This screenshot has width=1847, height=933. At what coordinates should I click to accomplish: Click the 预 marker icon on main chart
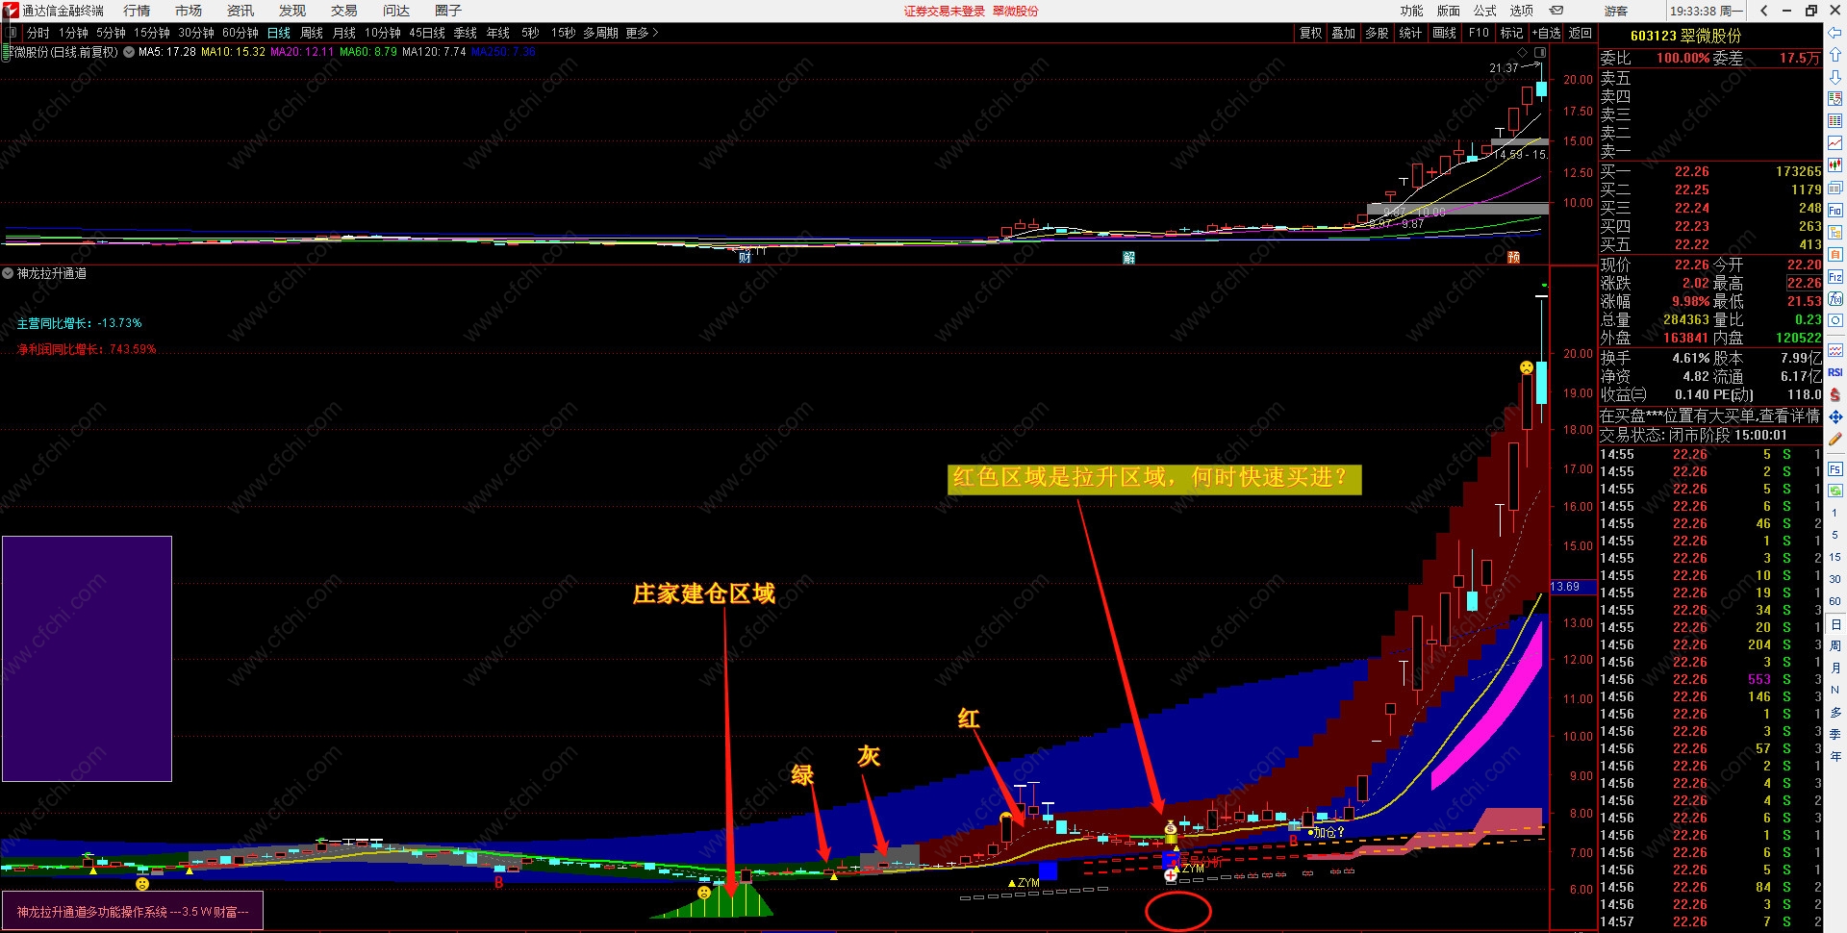click(x=1513, y=257)
